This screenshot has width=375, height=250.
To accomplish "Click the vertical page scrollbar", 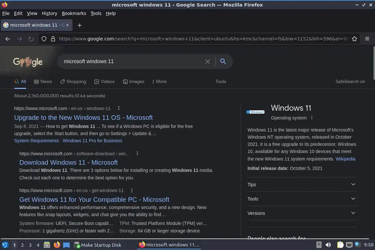I will click(x=374, y=63).
